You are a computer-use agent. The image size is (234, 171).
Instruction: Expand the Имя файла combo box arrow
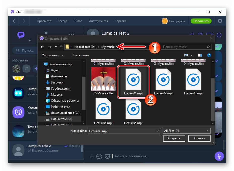click(158, 131)
